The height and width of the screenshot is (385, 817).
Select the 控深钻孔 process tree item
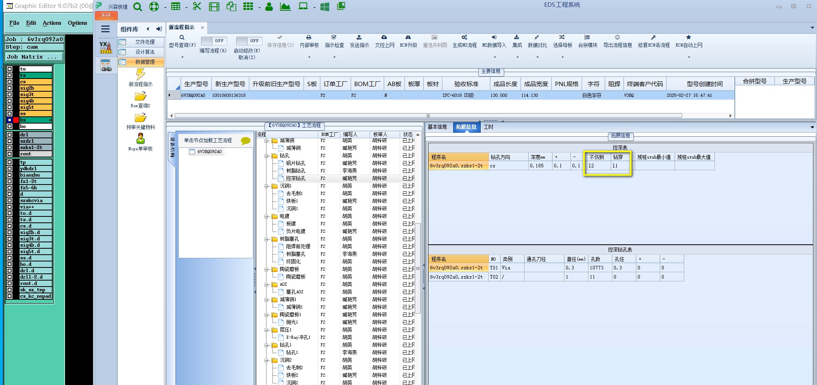296,179
